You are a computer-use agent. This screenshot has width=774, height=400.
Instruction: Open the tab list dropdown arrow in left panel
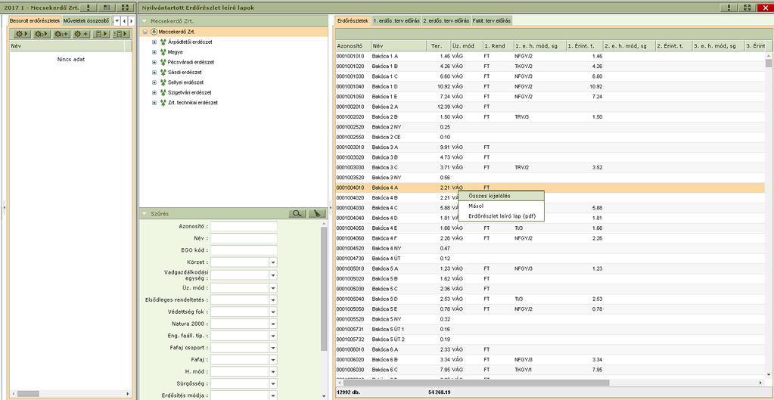tap(117, 20)
